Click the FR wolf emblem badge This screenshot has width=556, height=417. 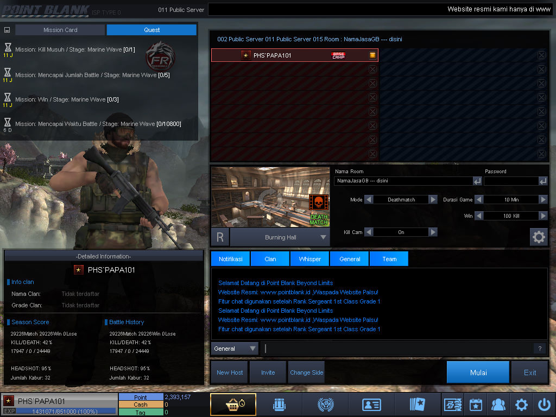161,56
